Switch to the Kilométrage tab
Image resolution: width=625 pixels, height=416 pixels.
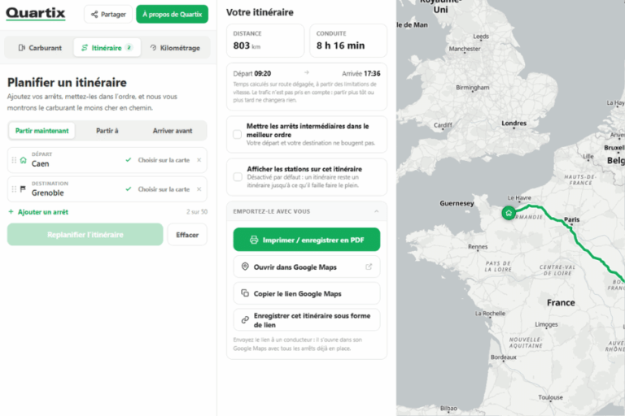(175, 48)
